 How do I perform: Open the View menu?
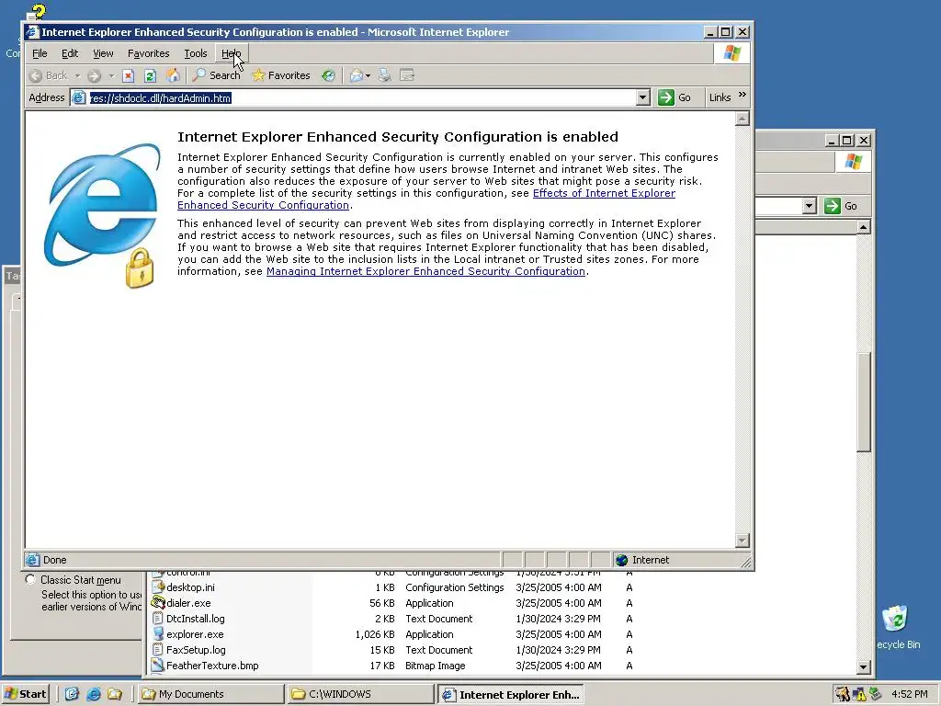tap(103, 53)
